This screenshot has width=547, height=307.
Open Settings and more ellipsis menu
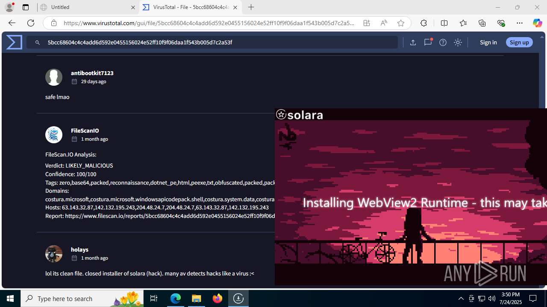click(520, 23)
